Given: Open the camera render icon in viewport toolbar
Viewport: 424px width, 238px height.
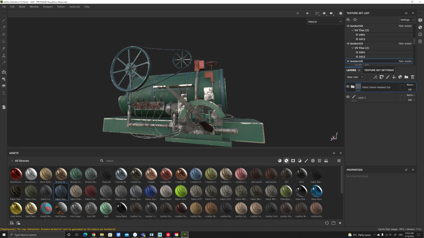Looking at the screenshot, I should [x=341, y=13].
